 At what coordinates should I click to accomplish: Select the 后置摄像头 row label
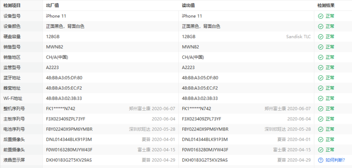[x=14, y=139]
